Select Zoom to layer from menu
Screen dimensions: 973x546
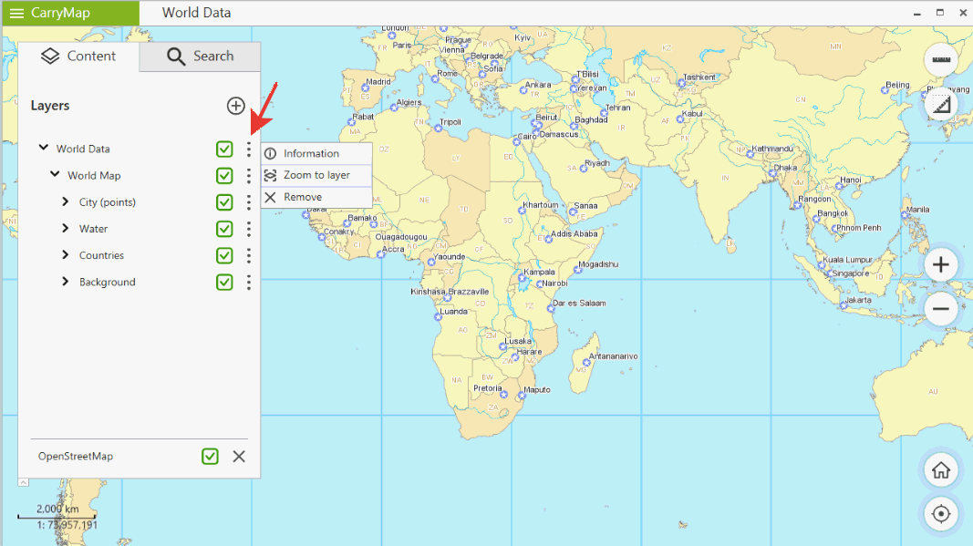(316, 175)
